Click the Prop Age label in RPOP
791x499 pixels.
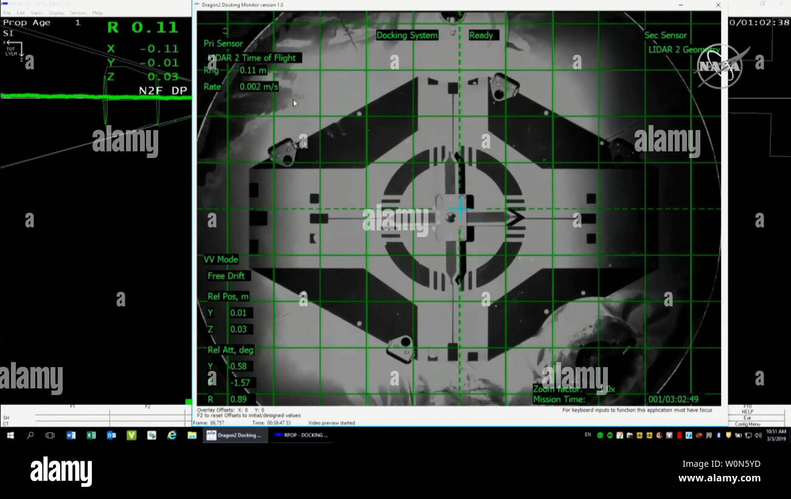coord(27,22)
